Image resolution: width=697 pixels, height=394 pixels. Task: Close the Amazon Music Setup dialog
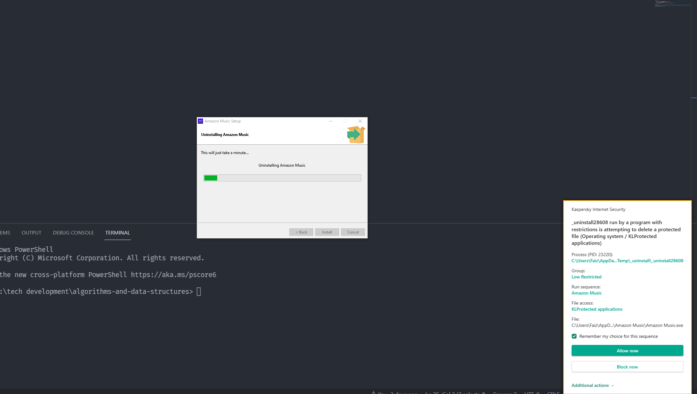(360, 121)
